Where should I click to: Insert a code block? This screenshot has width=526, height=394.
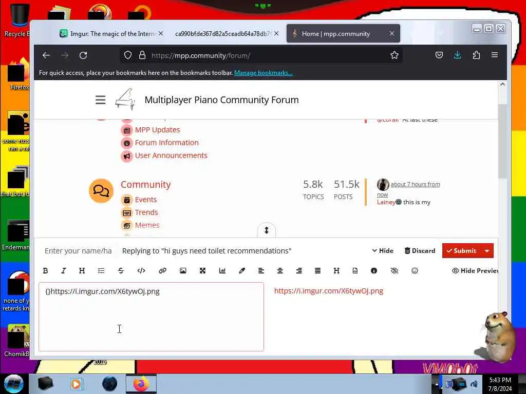[141, 271]
